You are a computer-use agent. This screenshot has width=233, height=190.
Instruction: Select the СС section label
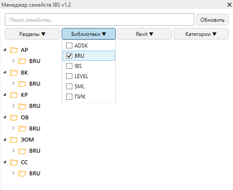coord(24,162)
